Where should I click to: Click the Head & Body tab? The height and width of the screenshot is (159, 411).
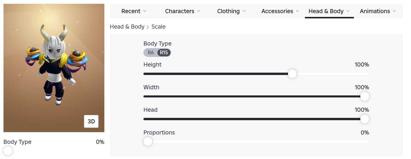pos(329,11)
